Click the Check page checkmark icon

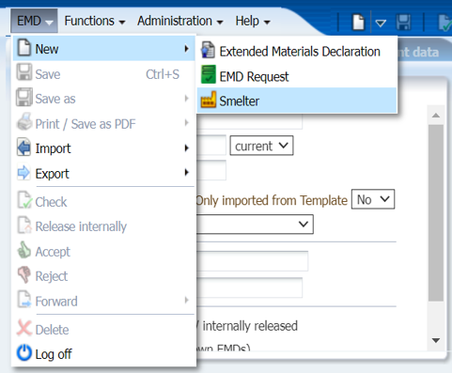click(x=24, y=200)
